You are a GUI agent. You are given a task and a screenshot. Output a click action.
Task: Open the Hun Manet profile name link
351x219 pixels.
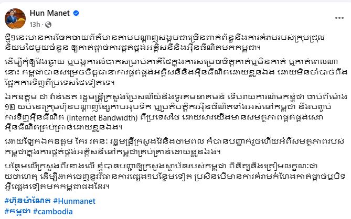50,13
